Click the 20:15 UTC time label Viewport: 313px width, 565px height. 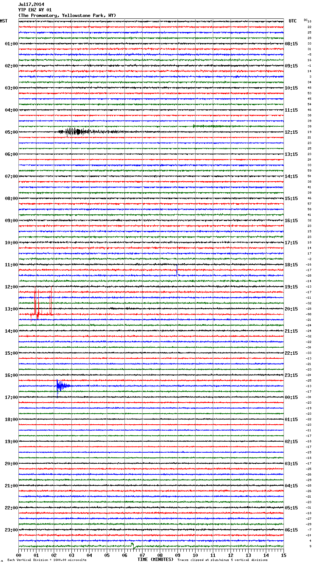291,309
